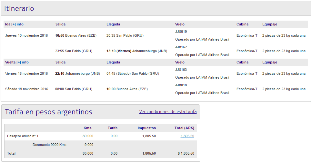
Task: Select 20:35 San Pablo (GRU) arrival
Action: coord(125,35)
